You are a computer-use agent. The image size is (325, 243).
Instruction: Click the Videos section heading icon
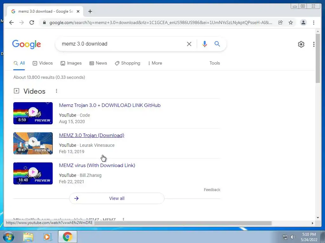click(17, 91)
